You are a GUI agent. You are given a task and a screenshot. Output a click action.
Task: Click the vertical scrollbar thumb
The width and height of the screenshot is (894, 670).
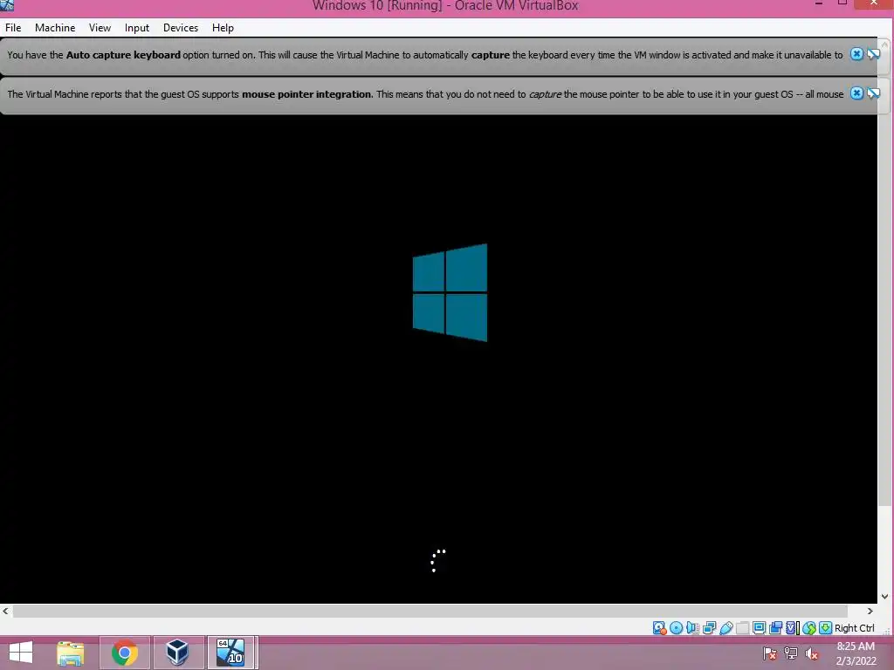pyautogui.click(x=885, y=279)
